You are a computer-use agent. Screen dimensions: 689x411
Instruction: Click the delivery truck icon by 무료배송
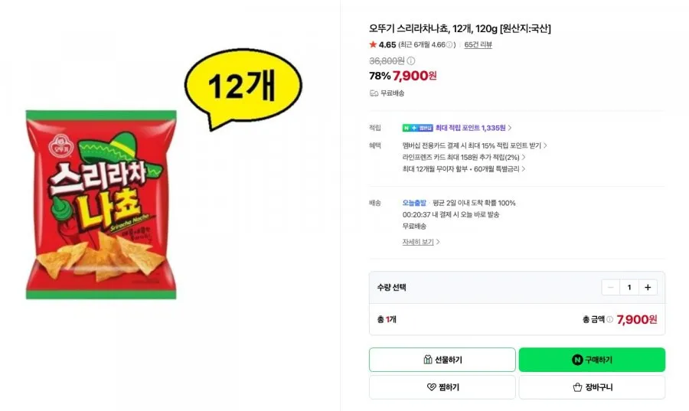(374, 93)
